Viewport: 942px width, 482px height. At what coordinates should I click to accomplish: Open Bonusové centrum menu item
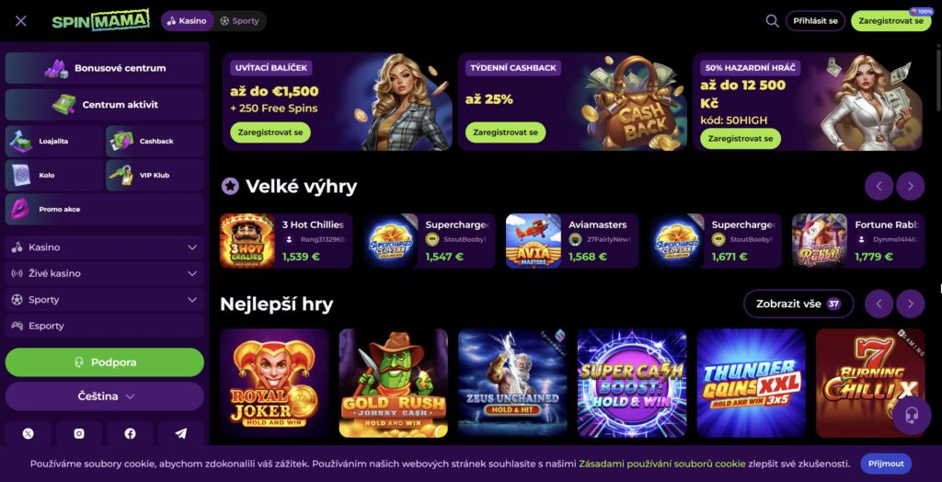click(105, 68)
